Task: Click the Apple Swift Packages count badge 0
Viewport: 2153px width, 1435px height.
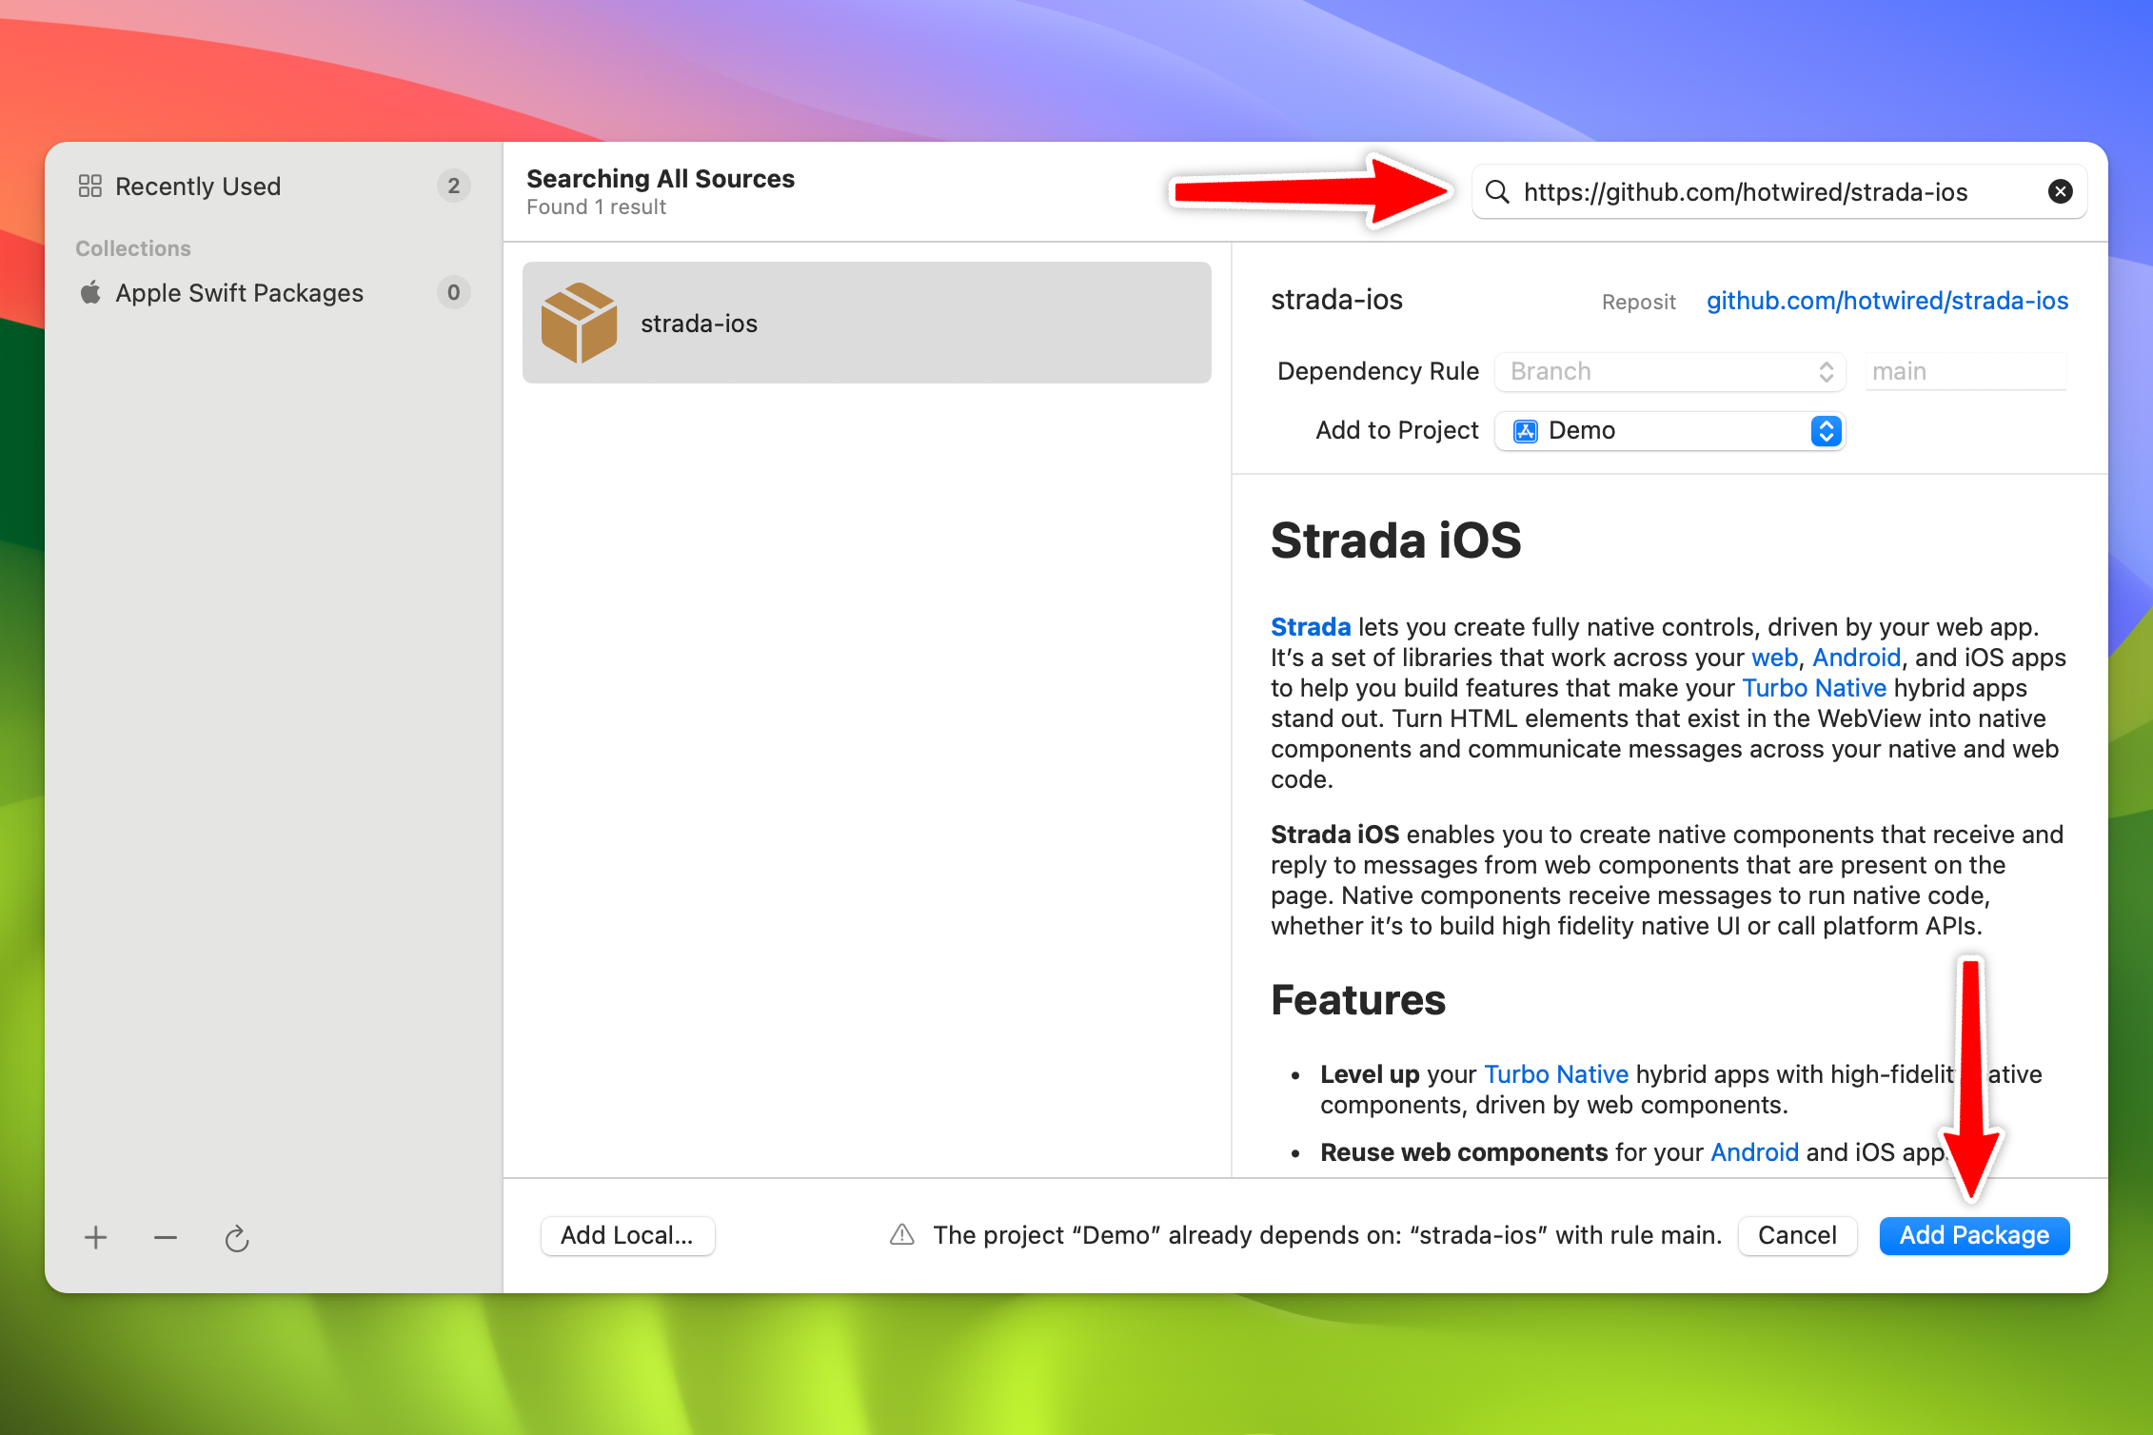Action: (454, 292)
